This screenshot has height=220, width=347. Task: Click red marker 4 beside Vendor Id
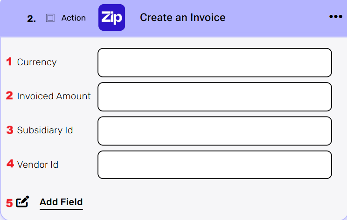[10, 164]
